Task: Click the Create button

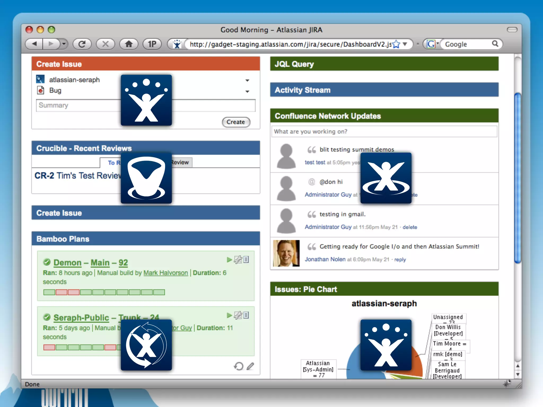Action: (236, 122)
